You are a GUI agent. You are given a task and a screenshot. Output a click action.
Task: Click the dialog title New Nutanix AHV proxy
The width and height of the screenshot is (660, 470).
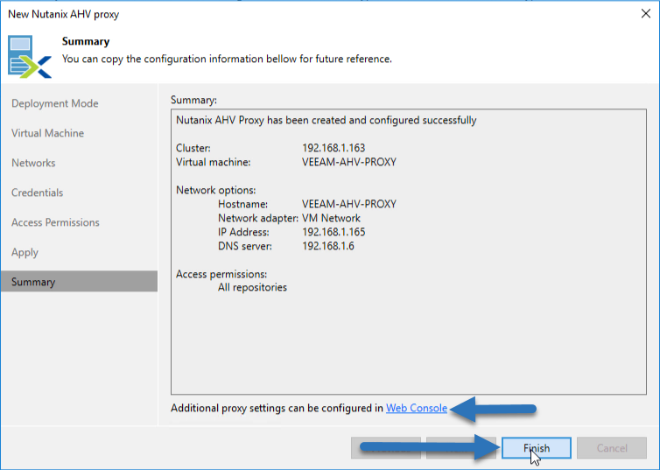(64, 14)
